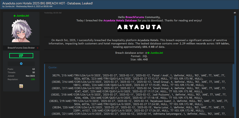Click the 'Yesterday, 08:08 AM' timestamp

[x=53, y=13]
